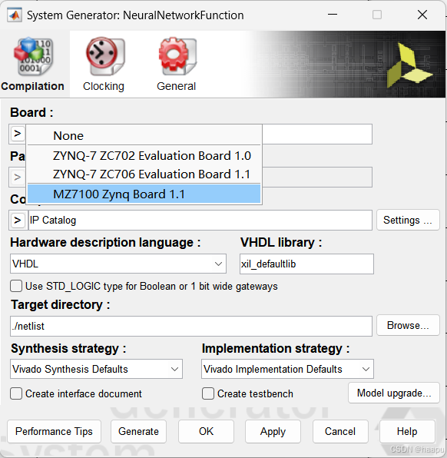447x458 pixels.
Task: Click the Part selector arrow button
Action: [17, 177]
